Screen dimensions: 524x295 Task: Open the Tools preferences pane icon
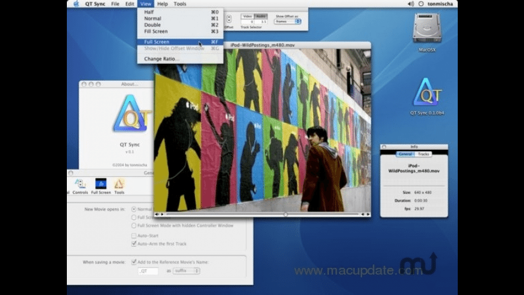(119, 186)
